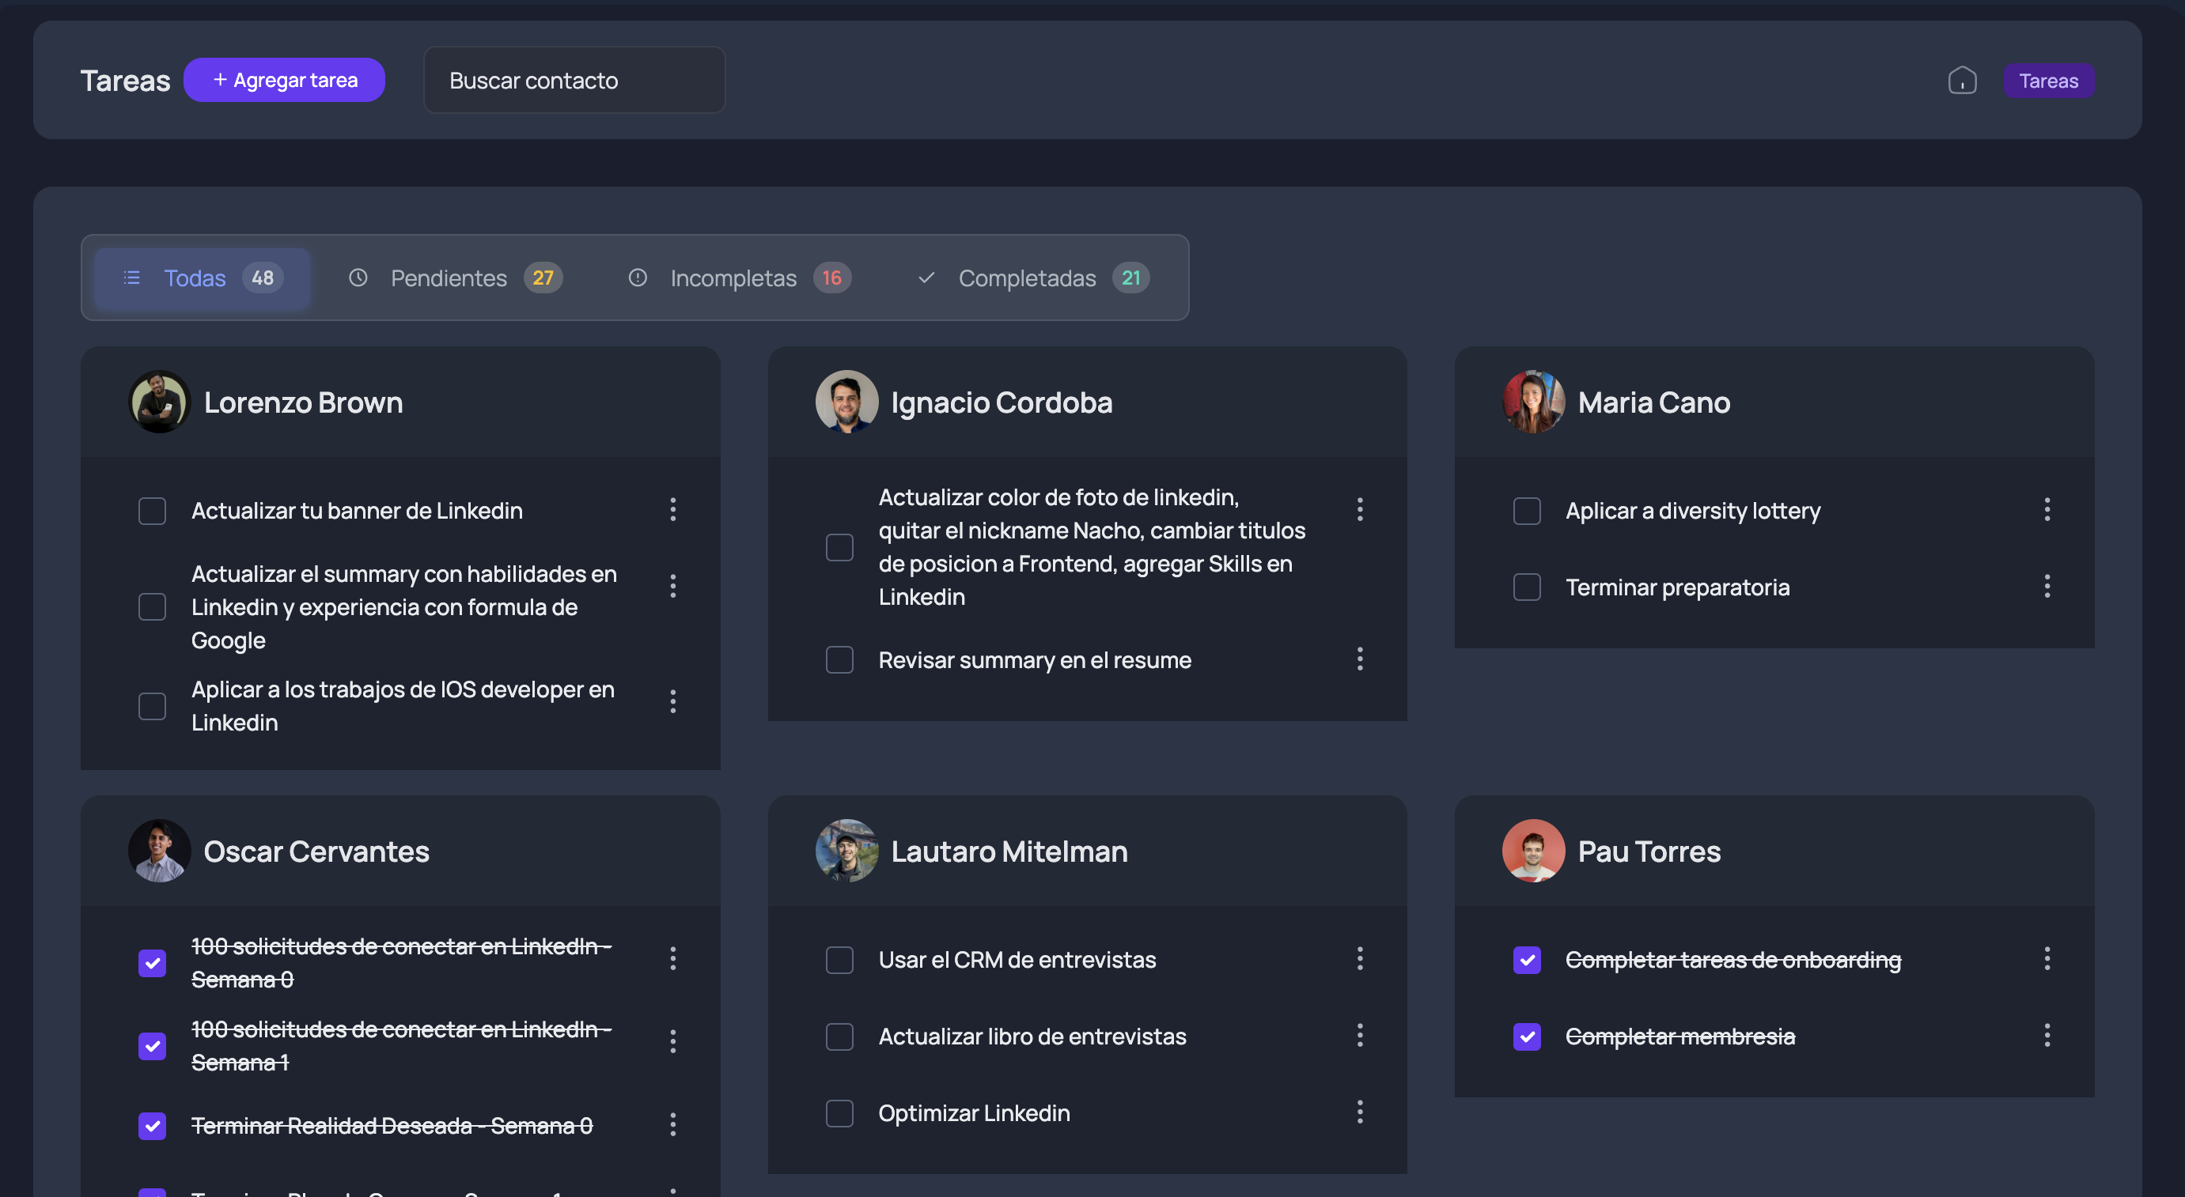Click the home icon in the top bar
The width and height of the screenshot is (2185, 1197).
[x=1963, y=80]
